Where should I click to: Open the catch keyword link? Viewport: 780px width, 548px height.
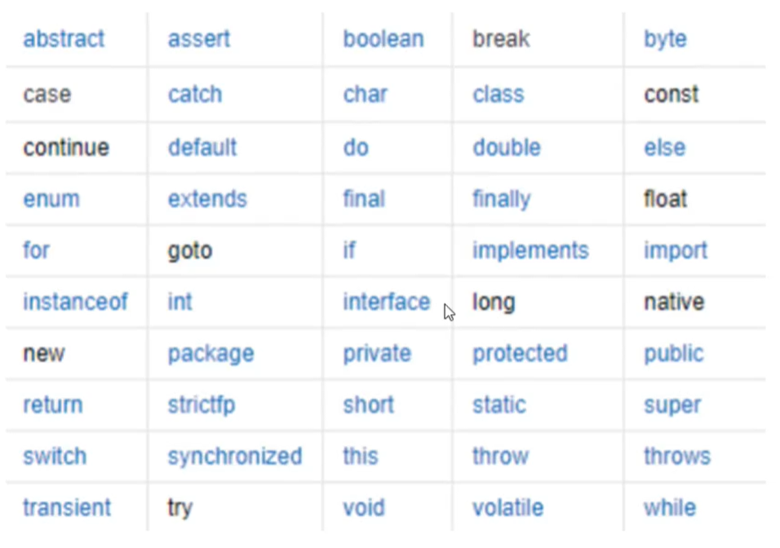click(195, 94)
